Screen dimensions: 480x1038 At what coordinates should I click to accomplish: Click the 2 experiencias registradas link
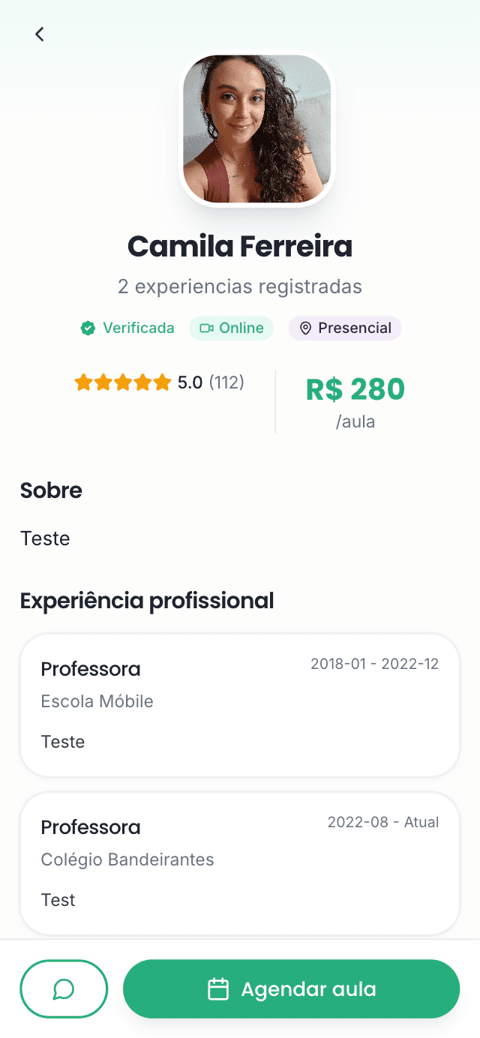pos(239,286)
